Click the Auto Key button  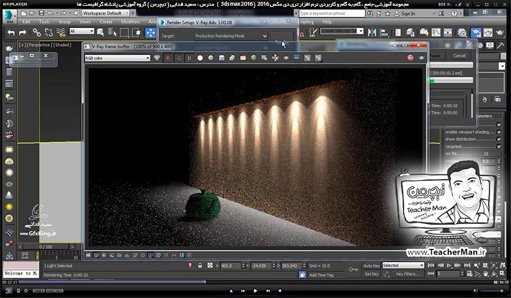372,265
